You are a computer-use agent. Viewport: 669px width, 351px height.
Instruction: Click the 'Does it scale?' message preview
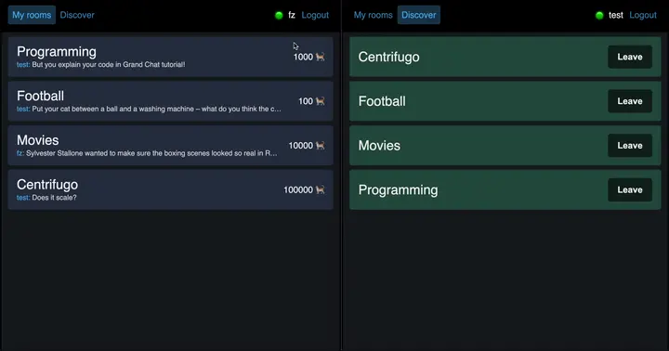point(54,198)
